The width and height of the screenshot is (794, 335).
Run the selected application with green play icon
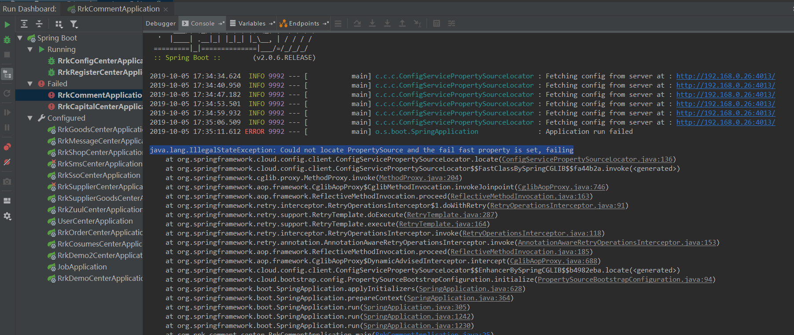[x=7, y=25]
